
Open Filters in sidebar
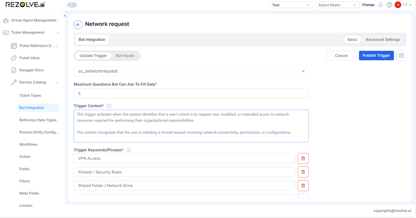[x=24, y=181]
